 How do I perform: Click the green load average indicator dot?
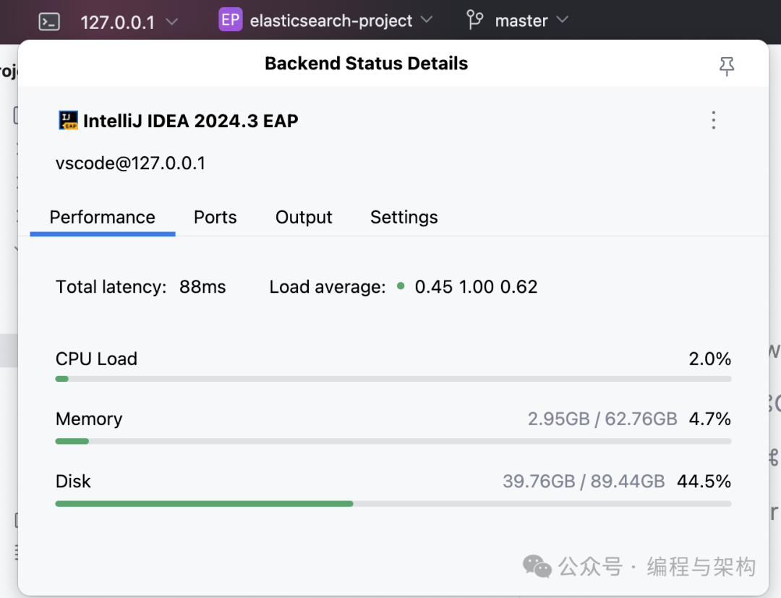click(401, 286)
